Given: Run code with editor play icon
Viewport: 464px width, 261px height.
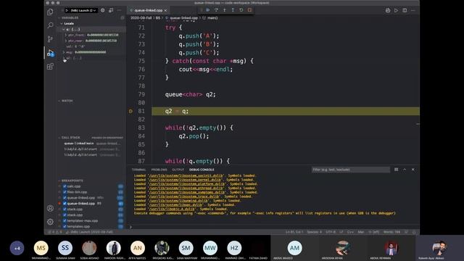Looking at the screenshot, I should click(x=397, y=10).
